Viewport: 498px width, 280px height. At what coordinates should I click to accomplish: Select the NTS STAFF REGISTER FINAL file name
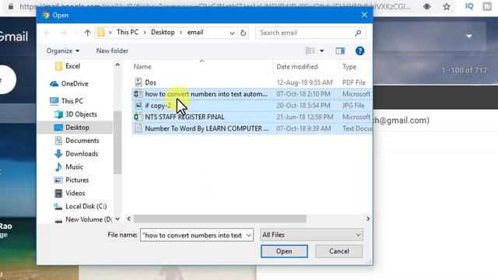point(184,117)
